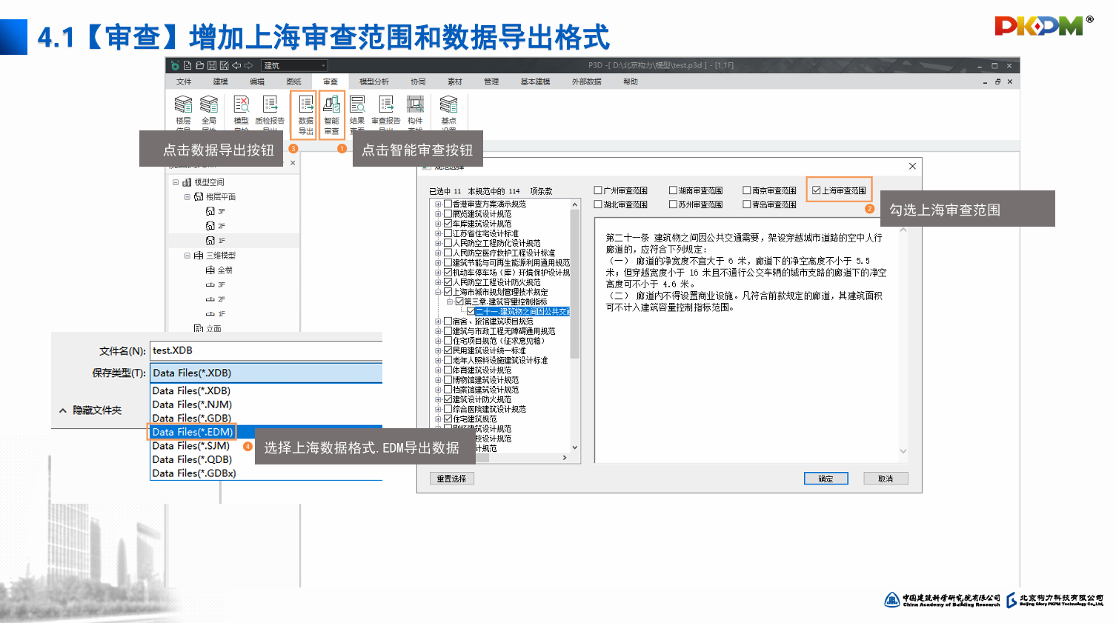Tick the 湖北审查范围 checkbox
This screenshot has height=623, width=1116.
(x=598, y=204)
